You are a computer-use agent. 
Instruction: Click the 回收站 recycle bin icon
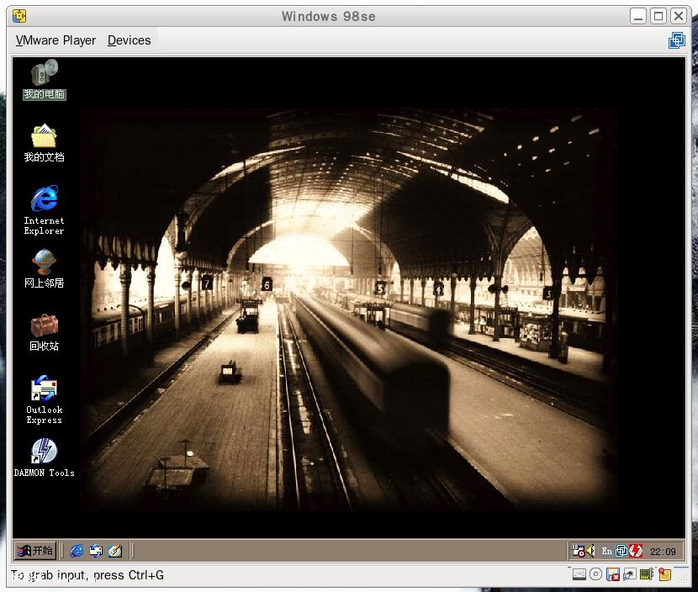coord(44,325)
